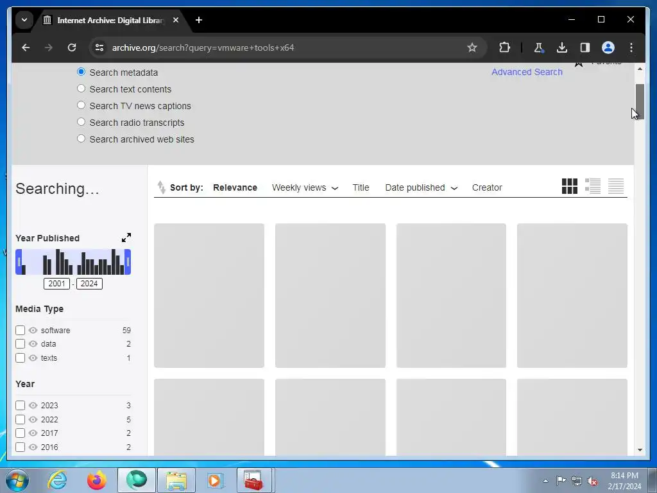Select Search text contents option
The width and height of the screenshot is (657, 493).
[81, 89]
